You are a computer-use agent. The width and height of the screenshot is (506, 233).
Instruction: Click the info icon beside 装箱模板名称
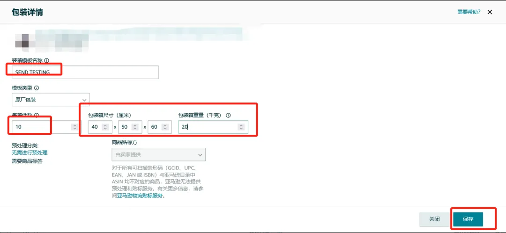click(46, 60)
